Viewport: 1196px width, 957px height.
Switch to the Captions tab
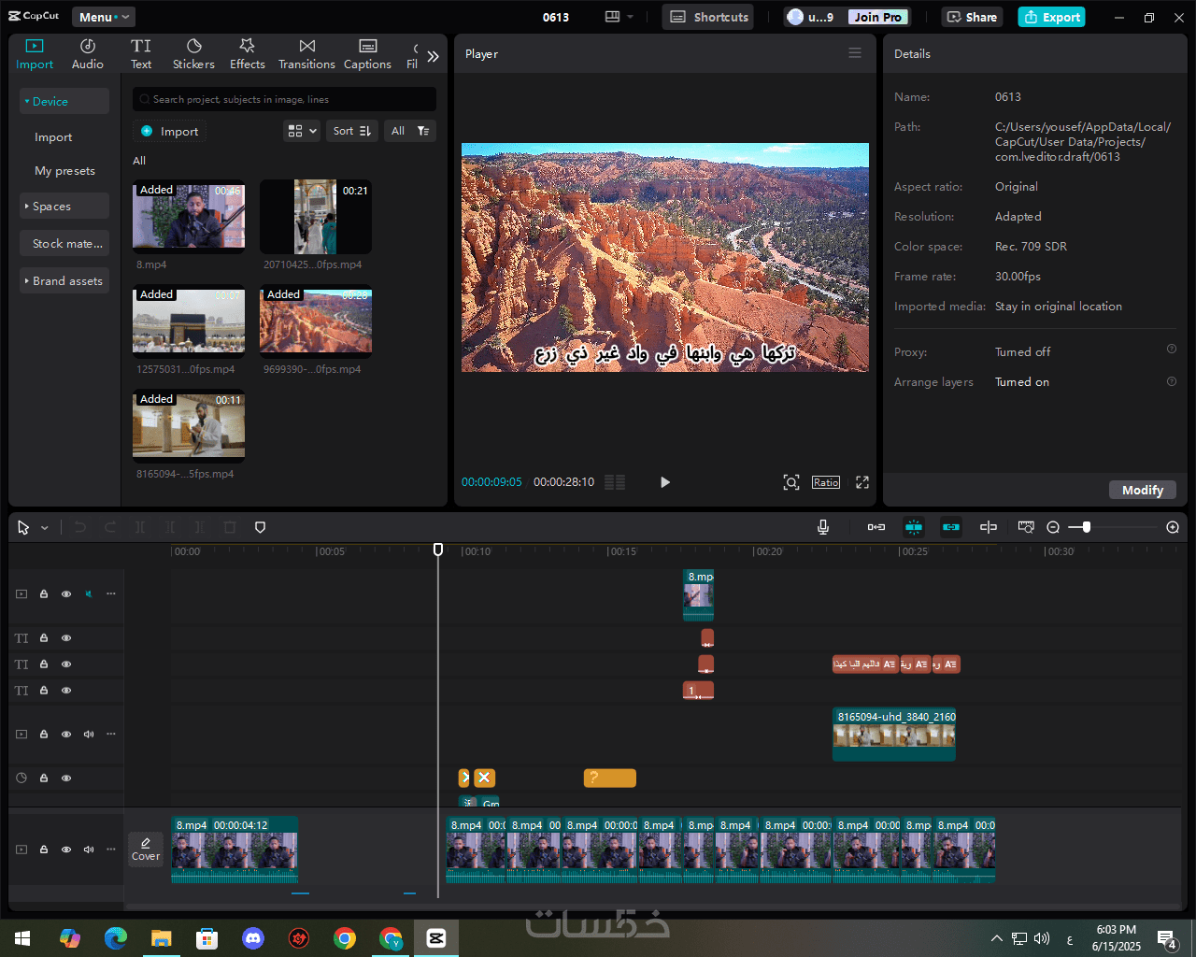[367, 54]
